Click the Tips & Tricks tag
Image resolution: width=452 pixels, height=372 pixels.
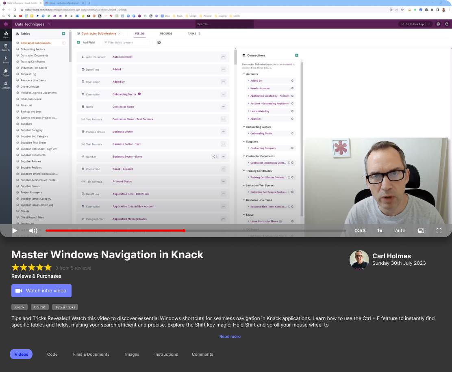point(65,307)
